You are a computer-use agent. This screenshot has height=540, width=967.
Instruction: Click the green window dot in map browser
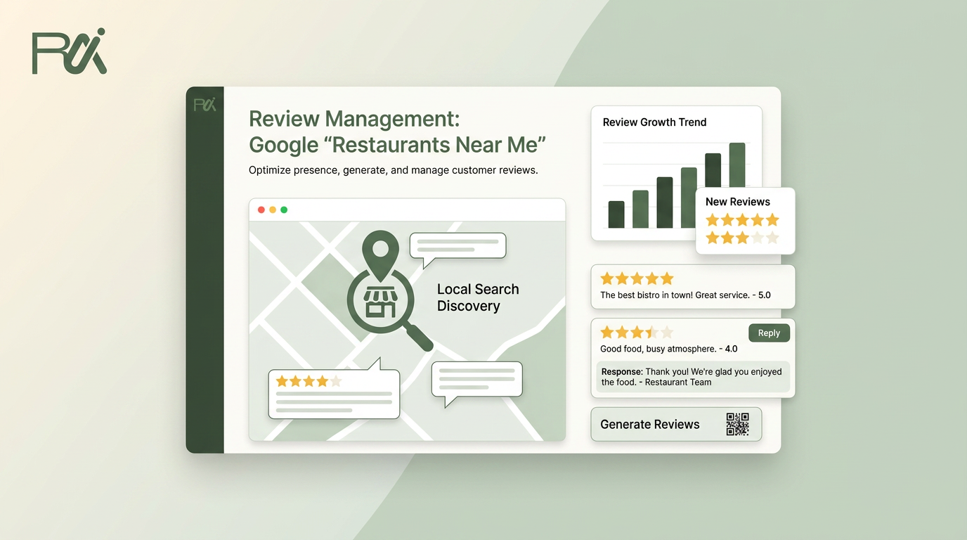pyautogui.click(x=284, y=210)
